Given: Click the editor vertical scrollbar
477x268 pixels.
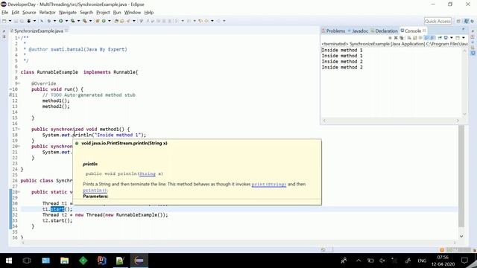Looking at the screenshot, I should click(x=461, y=176).
